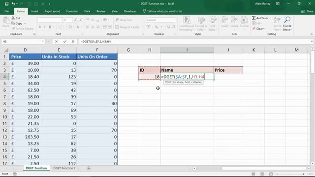Open the Clipboard dialog launcher
The image size is (315, 177).
click(34, 34)
